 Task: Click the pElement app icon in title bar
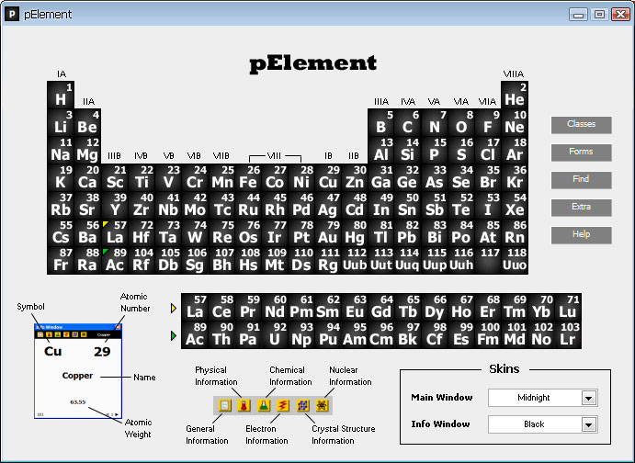tap(12, 14)
